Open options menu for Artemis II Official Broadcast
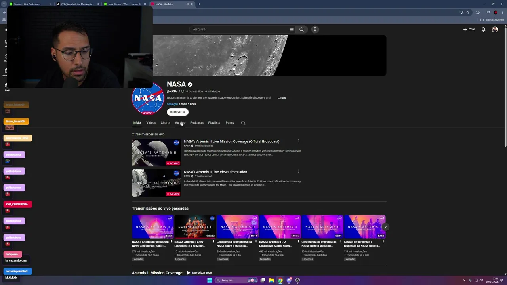 point(299,141)
